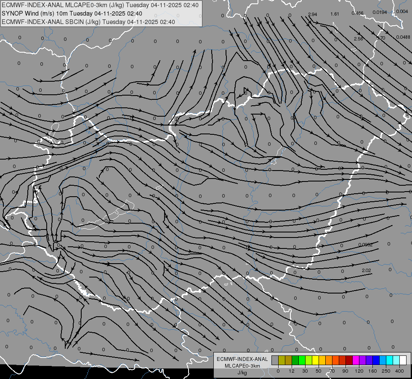This screenshot has width=412, height=379.
Task: Click the map value '0.0952'
Action: 365,245
